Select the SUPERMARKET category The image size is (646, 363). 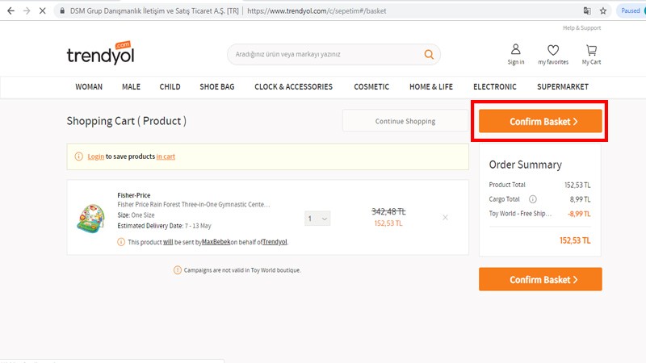click(x=563, y=87)
